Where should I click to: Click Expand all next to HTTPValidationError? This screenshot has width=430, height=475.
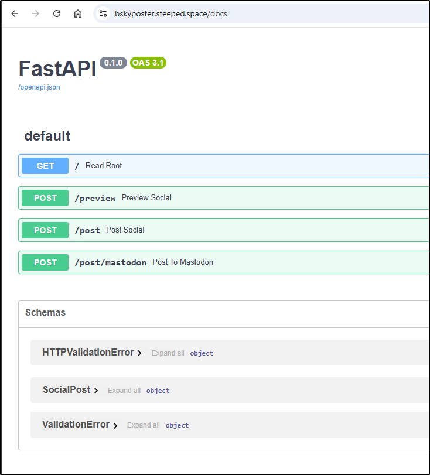point(168,353)
